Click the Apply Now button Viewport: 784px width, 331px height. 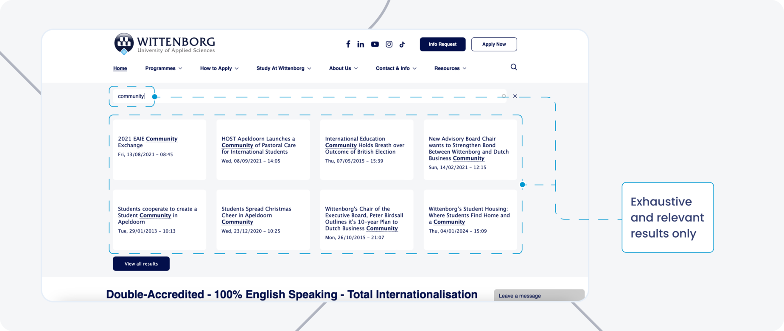(494, 44)
